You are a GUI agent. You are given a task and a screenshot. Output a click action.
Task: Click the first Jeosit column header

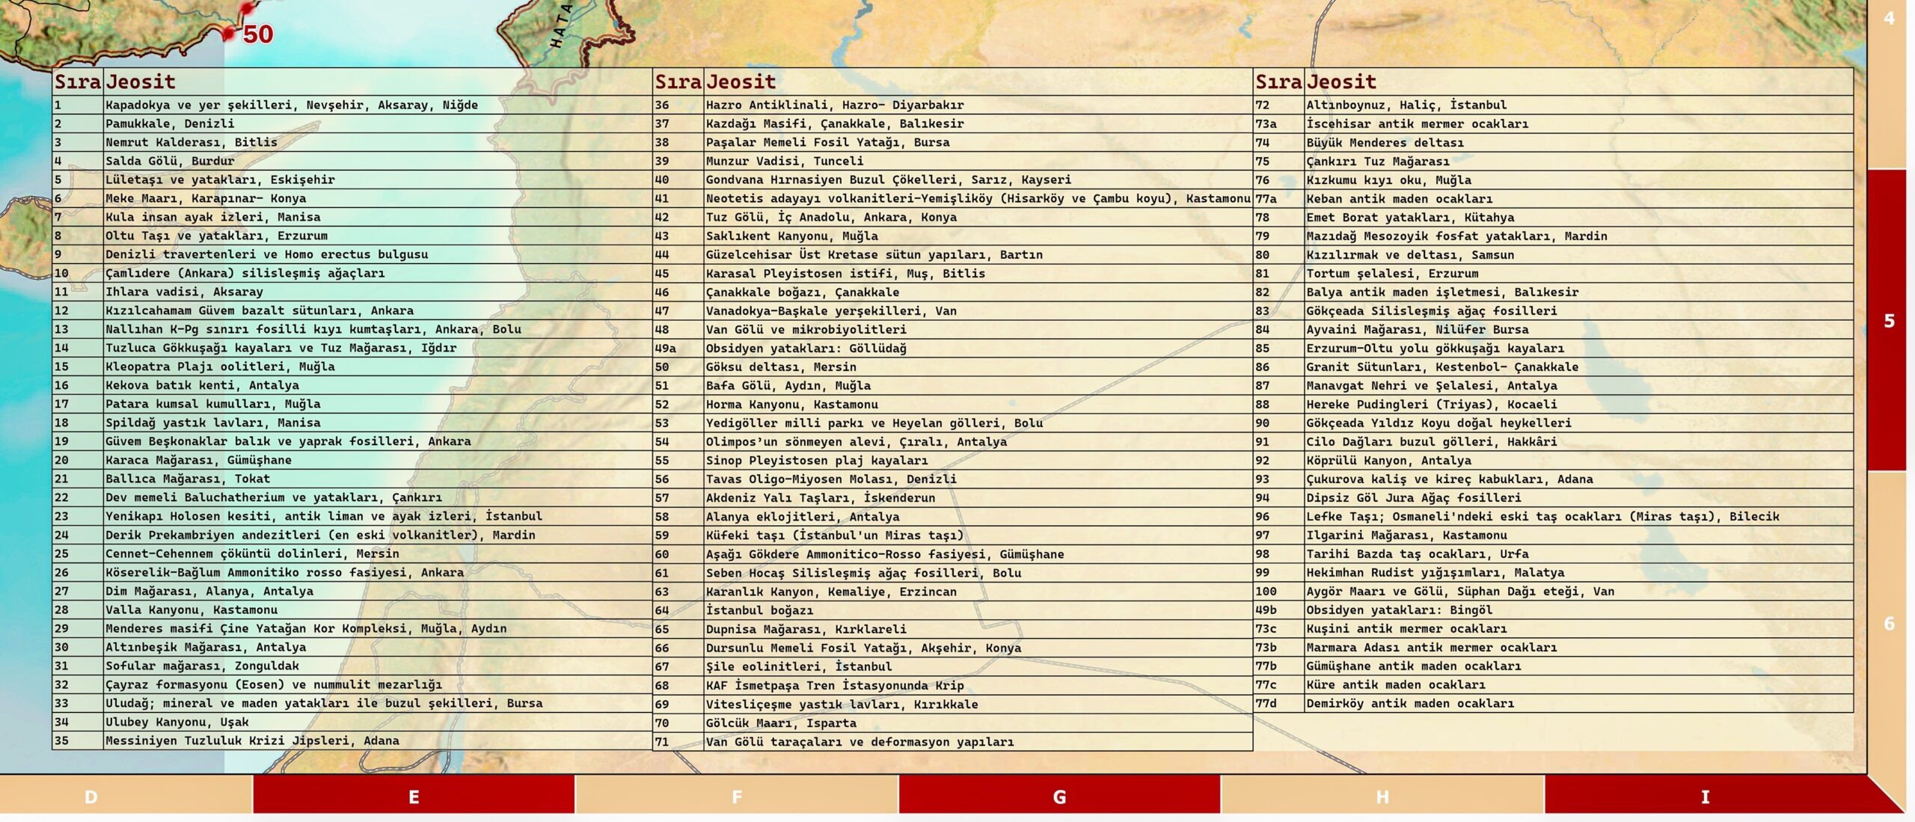click(141, 82)
